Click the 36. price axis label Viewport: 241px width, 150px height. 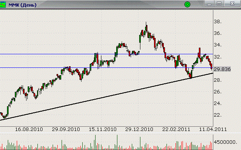pos(218,33)
